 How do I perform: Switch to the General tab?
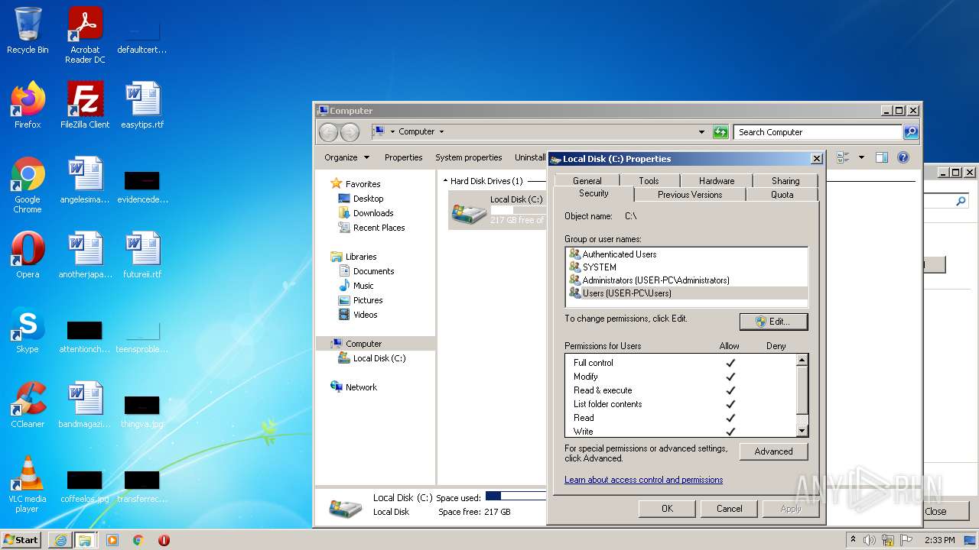pos(587,181)
